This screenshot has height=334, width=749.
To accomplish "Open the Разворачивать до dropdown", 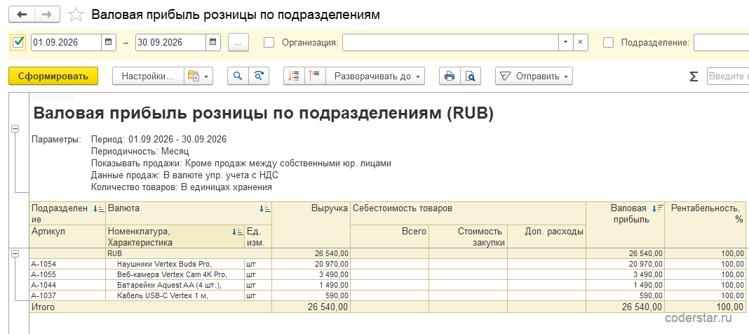I will coord(375,76).
